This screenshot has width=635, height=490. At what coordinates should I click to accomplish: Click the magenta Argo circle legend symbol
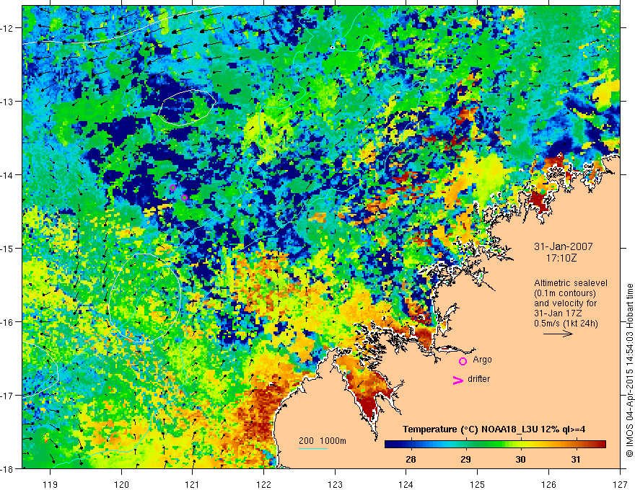(463, 361)
